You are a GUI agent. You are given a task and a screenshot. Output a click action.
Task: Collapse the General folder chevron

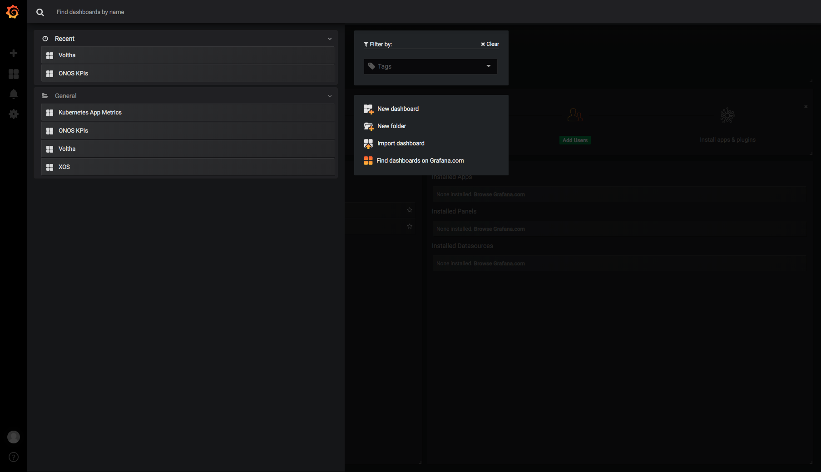[330, 96]
